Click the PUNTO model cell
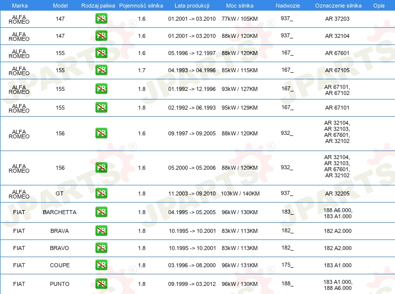 coord(60,284)
